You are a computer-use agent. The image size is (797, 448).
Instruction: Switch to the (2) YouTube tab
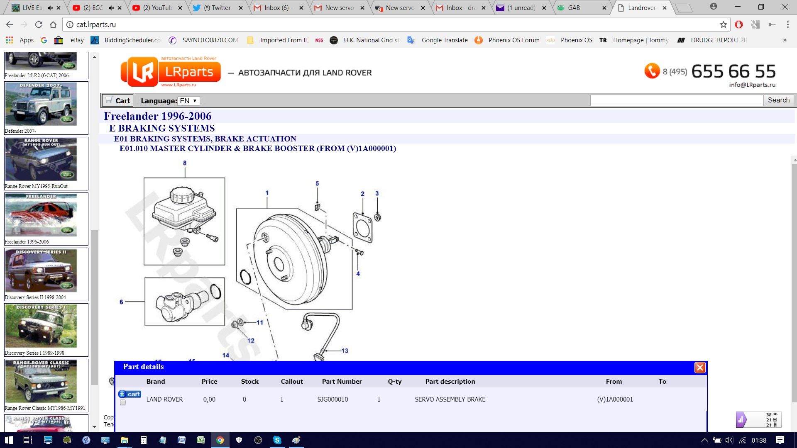click(x=156, y=8)
